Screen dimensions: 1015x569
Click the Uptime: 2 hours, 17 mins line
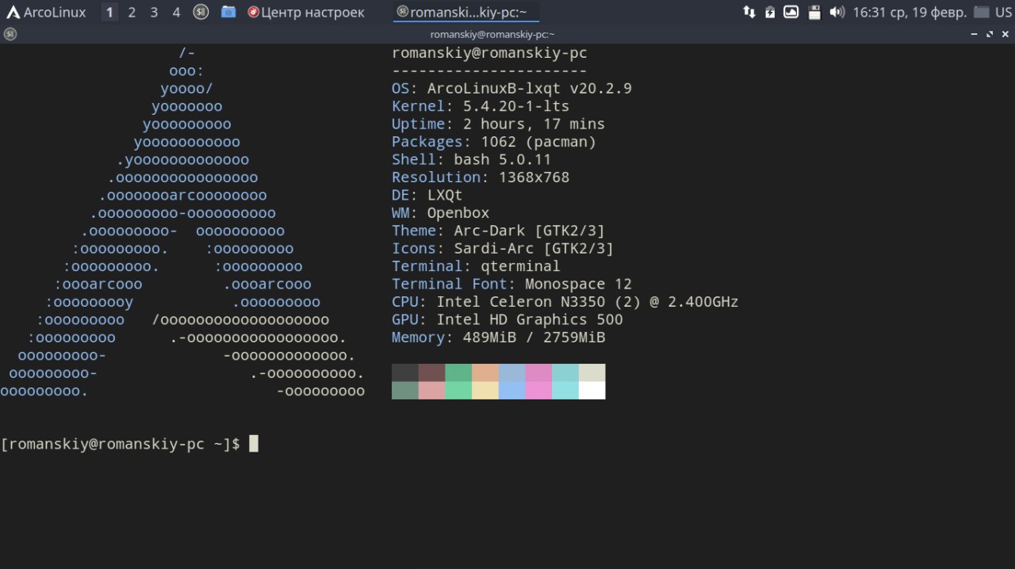click(498, 124)
